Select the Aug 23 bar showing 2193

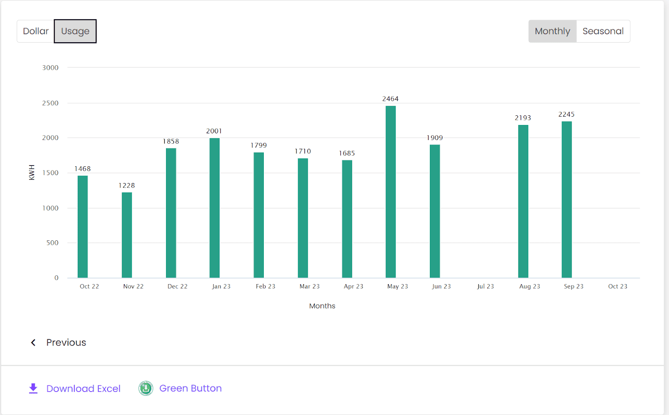point(523,201)
